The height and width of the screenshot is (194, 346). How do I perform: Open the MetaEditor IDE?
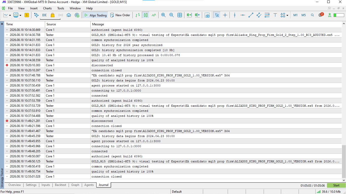44,15
